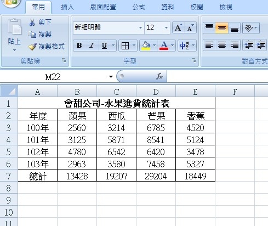Select cell containing 29204
This screenshot has width=268, height=226.
tap(156, 176)
